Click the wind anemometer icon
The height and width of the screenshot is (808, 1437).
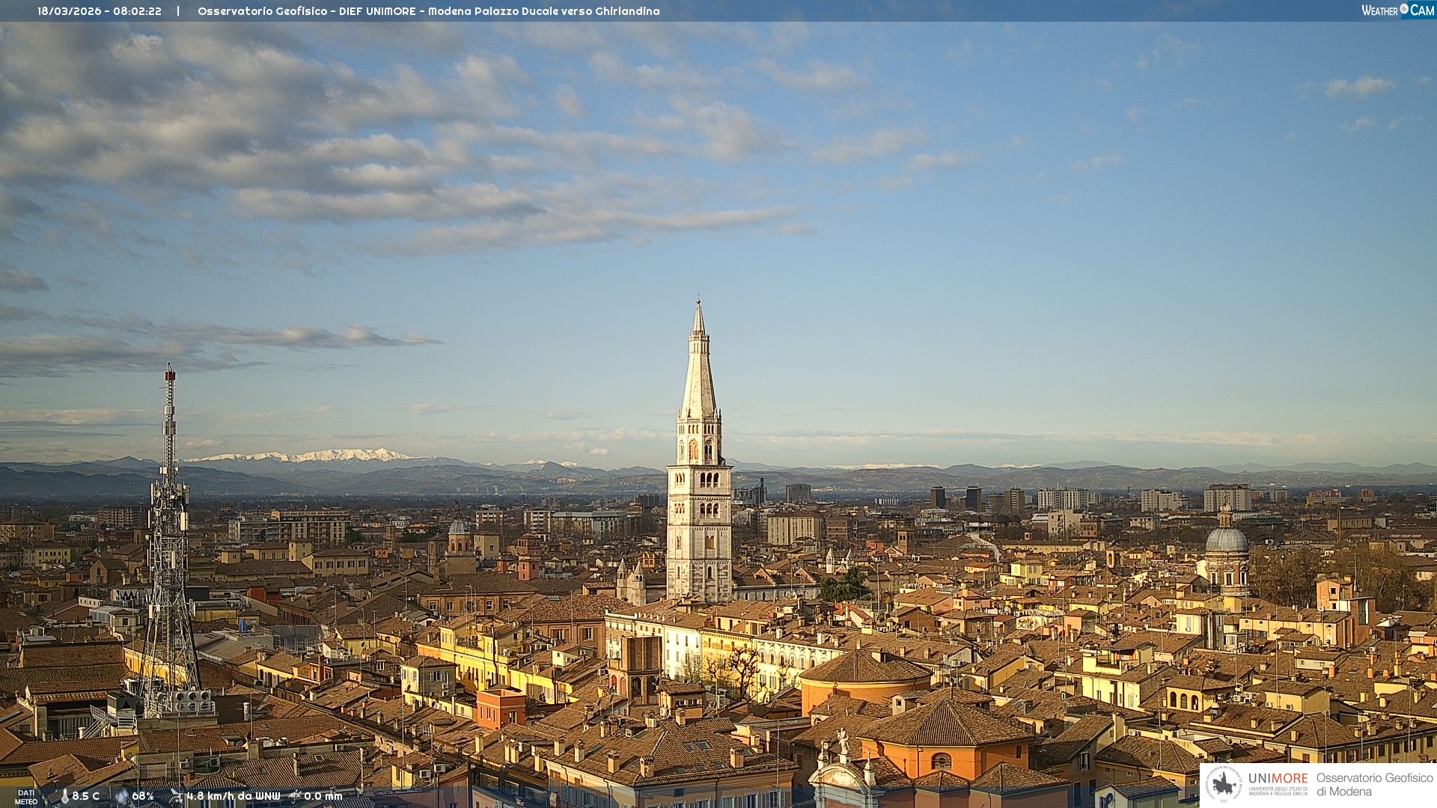[176, 796]
